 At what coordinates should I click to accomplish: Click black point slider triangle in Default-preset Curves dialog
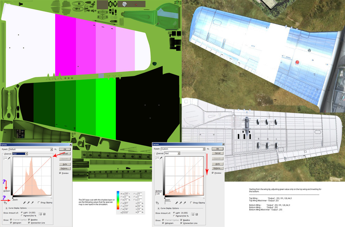click(12, 198)
